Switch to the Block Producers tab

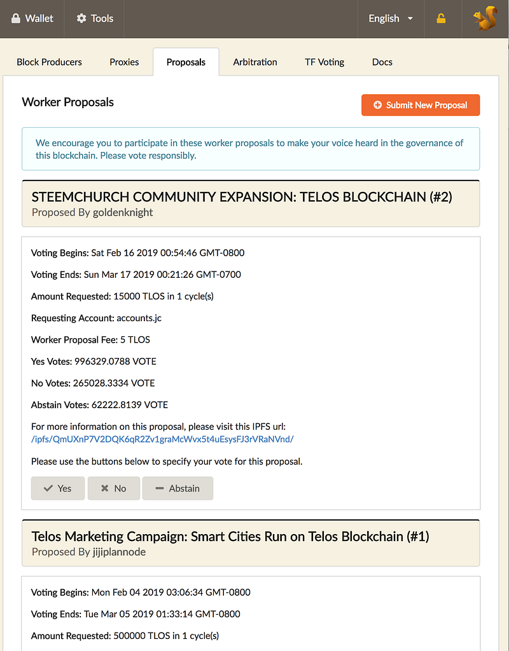[49, 62]
